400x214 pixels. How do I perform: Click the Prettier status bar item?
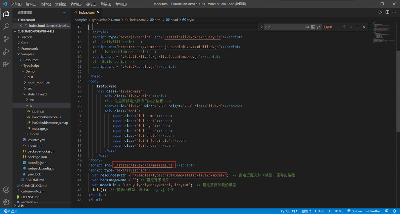(373, 211)
